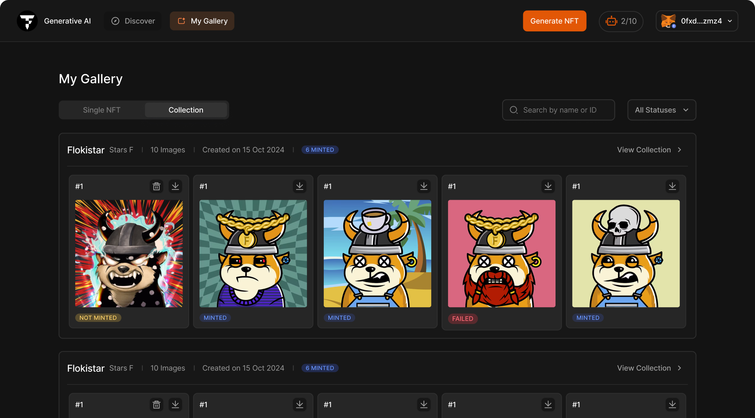Go to the Discover tab

(133, 21)
